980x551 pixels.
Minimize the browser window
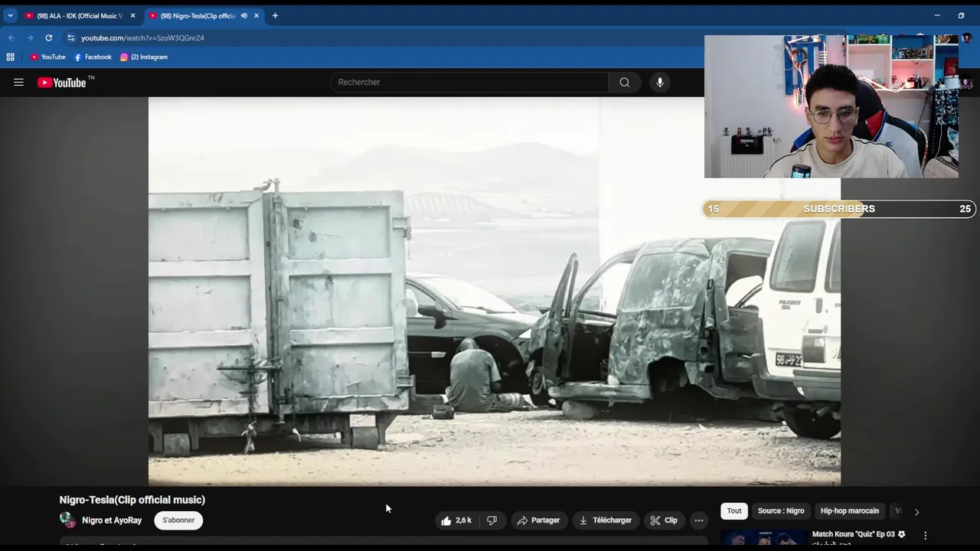click(937, 15)
